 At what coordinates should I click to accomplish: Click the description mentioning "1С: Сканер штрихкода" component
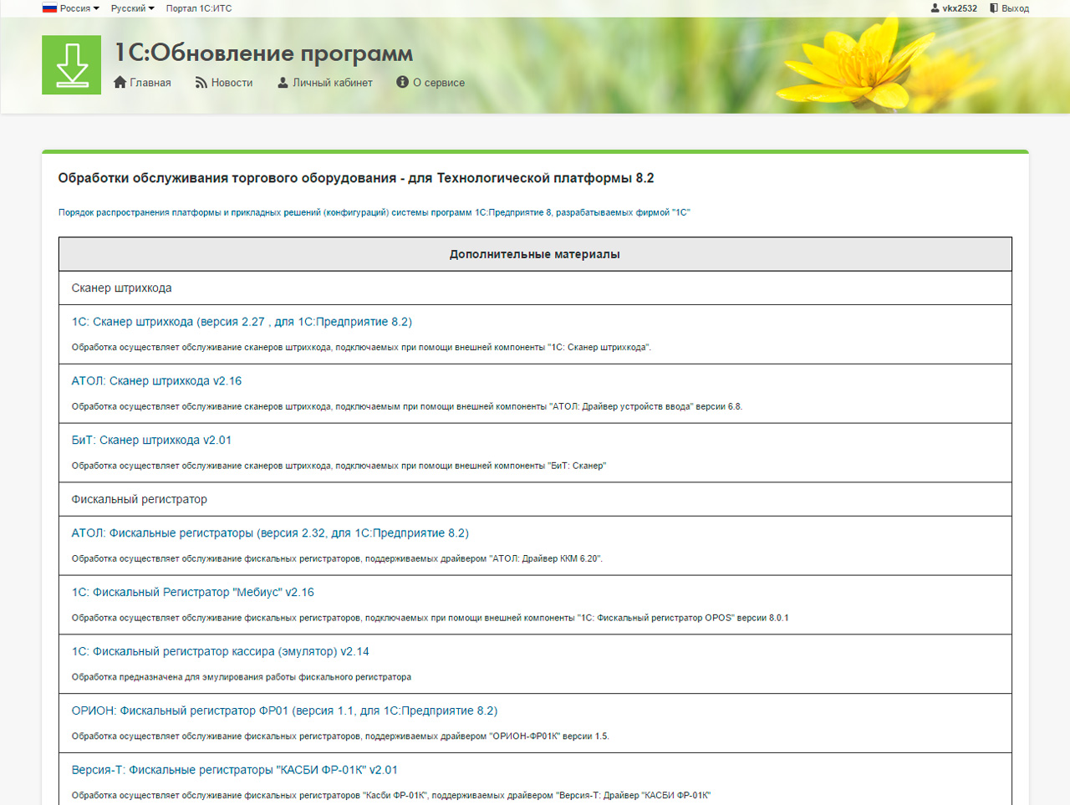click(x=361, y=348)
